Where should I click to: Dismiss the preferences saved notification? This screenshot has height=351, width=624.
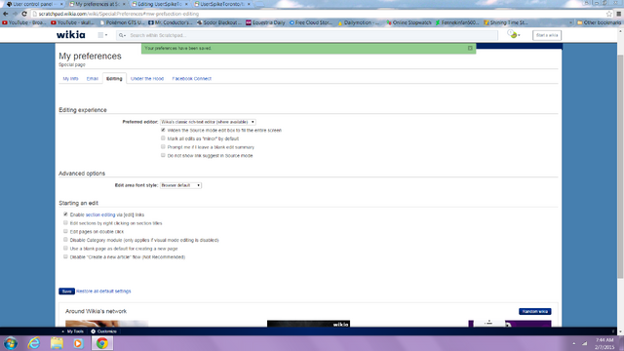pyautogui.click(x=470, y=48)
